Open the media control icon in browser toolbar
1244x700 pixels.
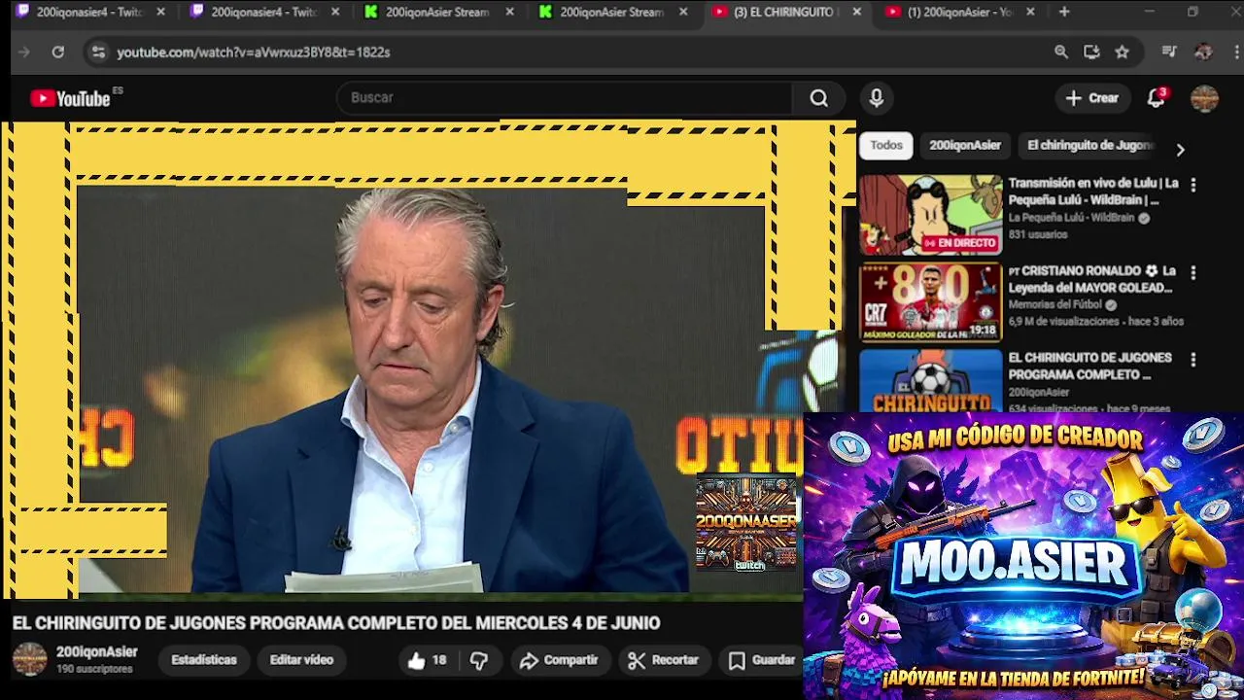coord(1169,52)
